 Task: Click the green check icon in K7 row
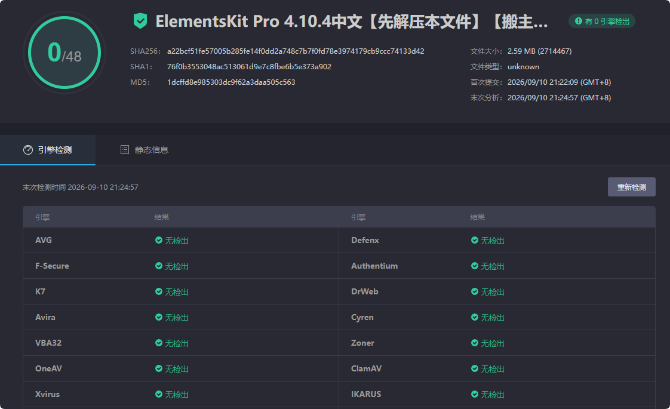click(x=158, y=291)
